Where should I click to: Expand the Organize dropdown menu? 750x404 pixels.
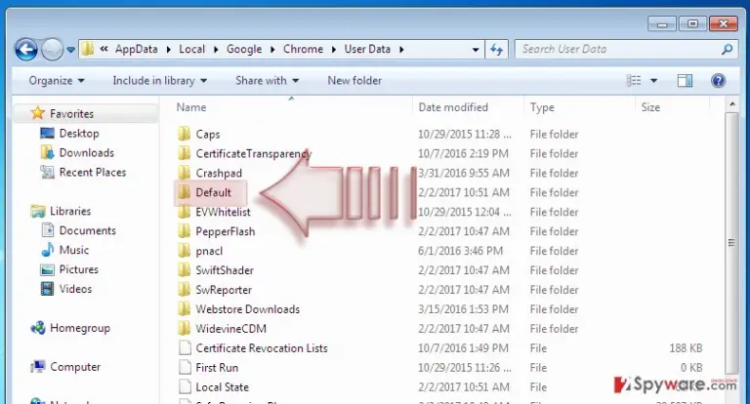click(x=57, y=80)
